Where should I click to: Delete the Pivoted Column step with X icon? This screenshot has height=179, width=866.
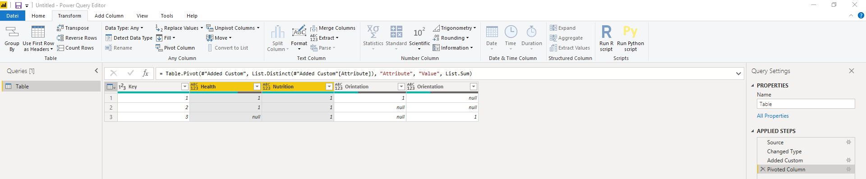click(x=763, y=169)
